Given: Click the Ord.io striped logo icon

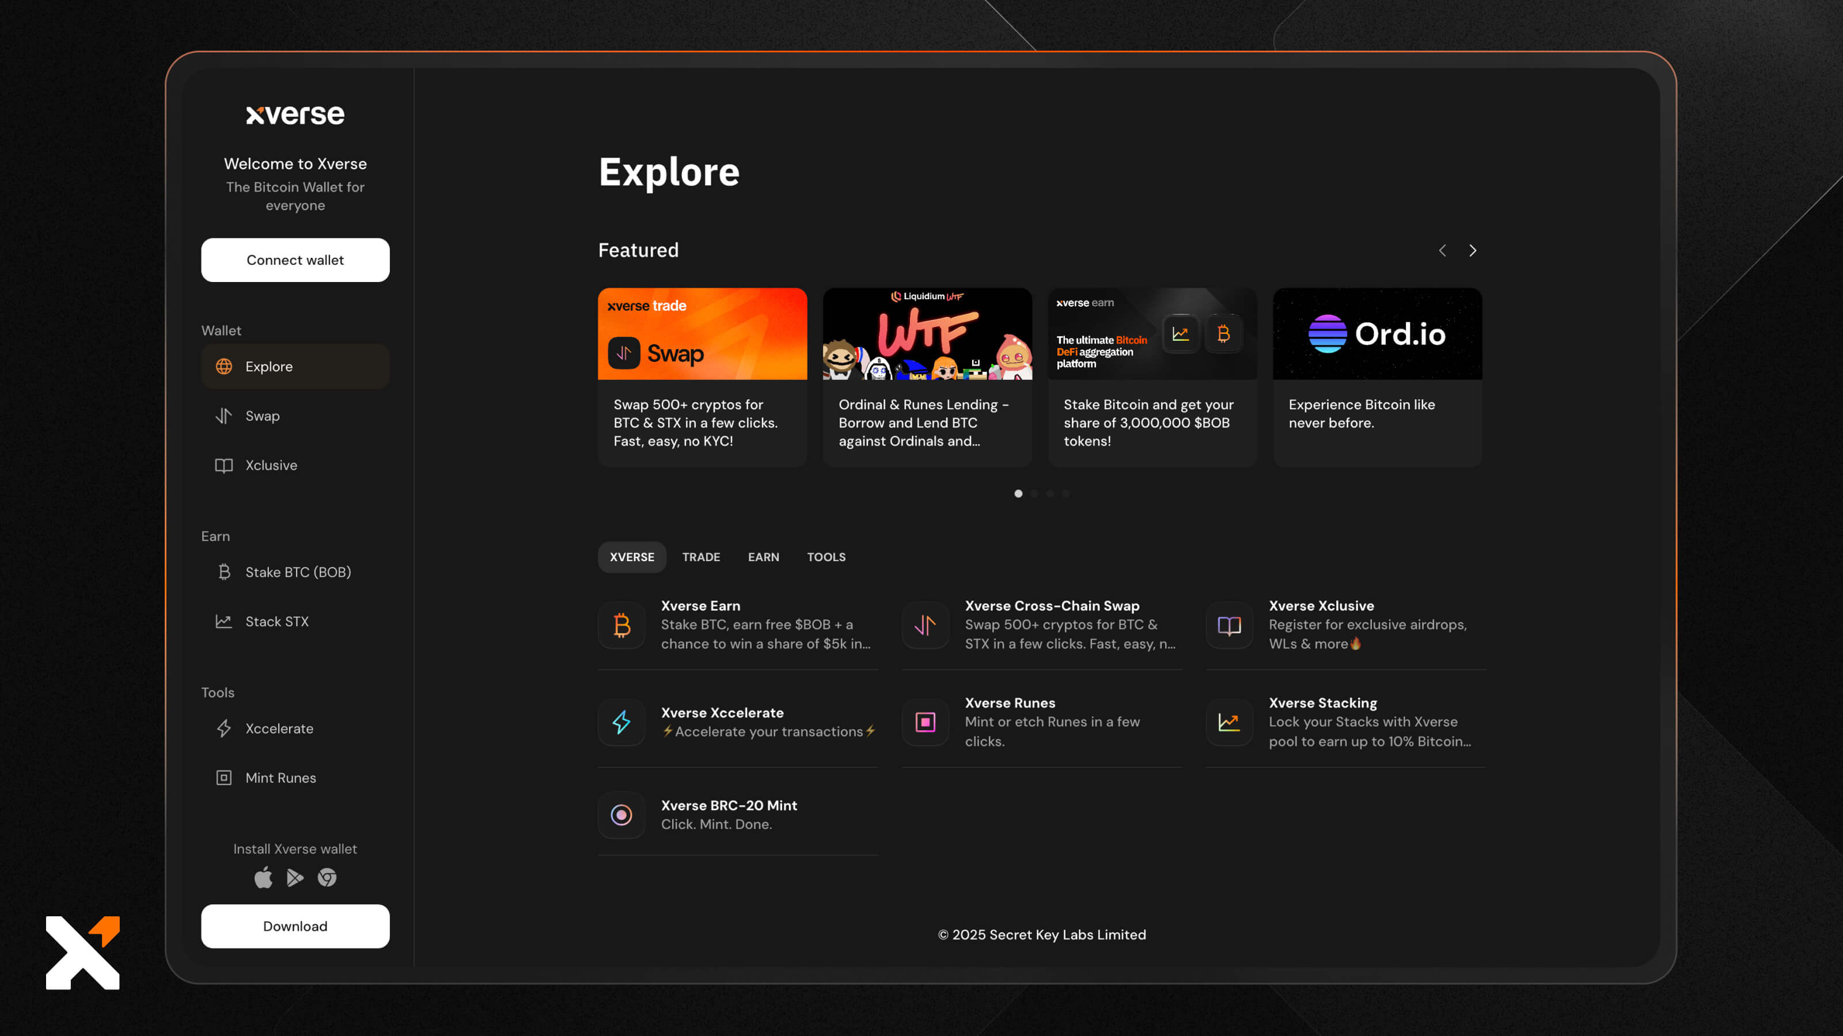Looking at the screenshot, I should point(1327,334).
